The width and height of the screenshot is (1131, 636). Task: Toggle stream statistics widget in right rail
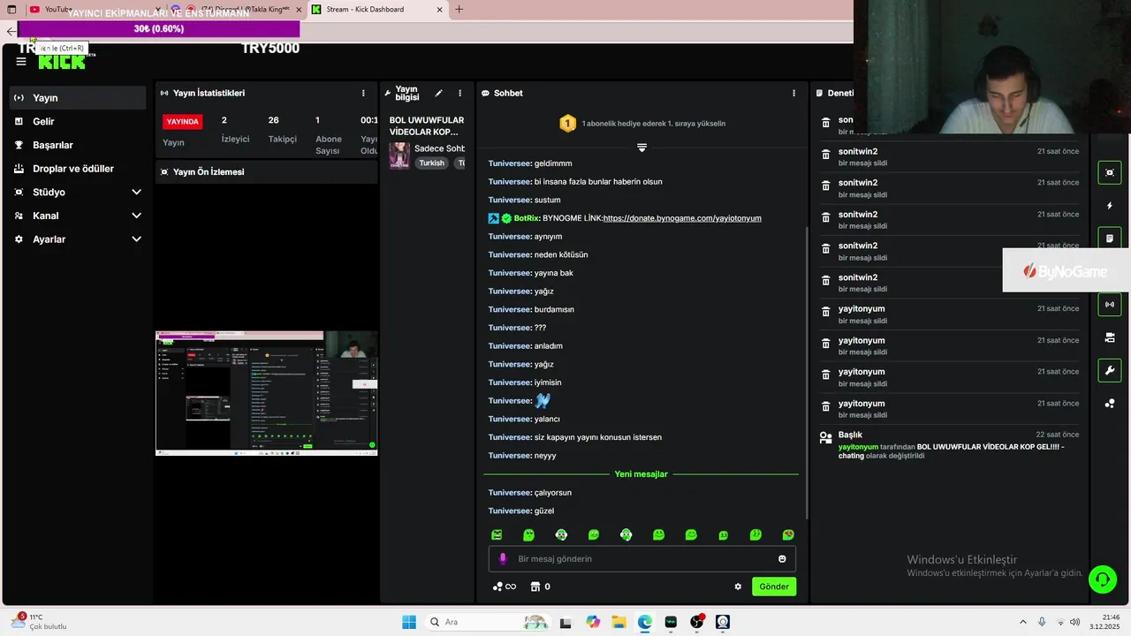(1110, 305)
